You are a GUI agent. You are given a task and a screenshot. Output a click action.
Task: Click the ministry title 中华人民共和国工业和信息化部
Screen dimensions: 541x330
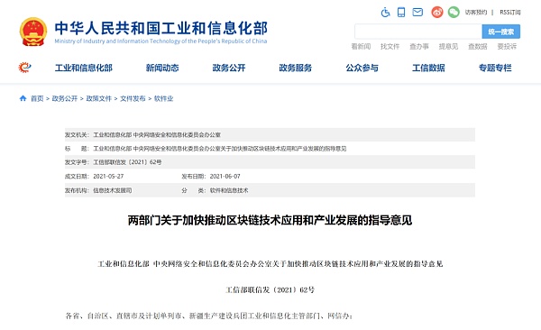pyautogui.click(x=160, y=28)
